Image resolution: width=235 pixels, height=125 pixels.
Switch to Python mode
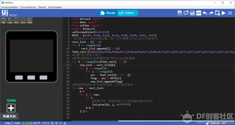(128, 13)
